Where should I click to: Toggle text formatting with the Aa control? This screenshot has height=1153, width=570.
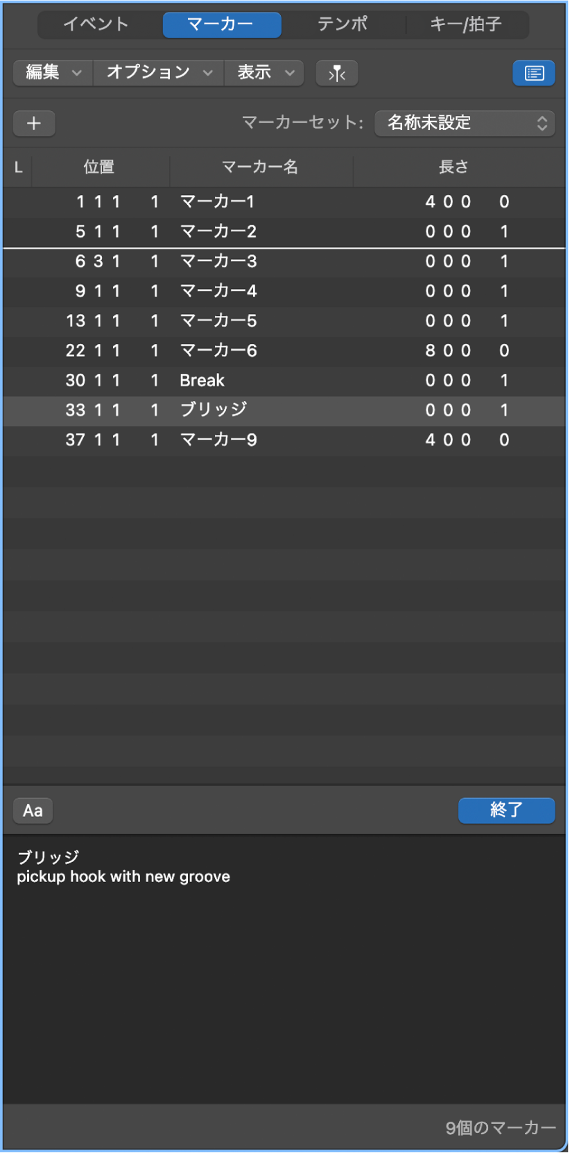pos(33,811)
